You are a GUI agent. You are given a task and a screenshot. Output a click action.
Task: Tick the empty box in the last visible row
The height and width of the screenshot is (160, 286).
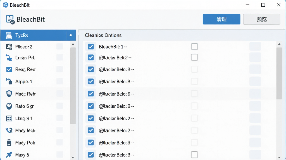[x=194, y=155]
